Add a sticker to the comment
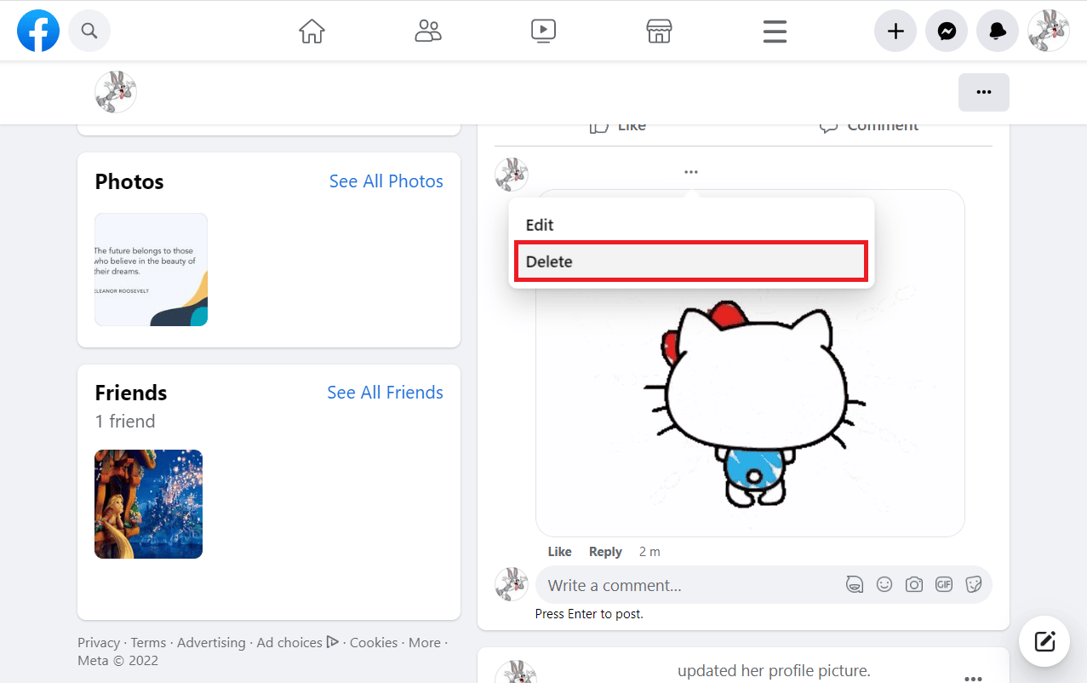Image resolution: width=1087 pixels, height=683 pixels. (x=973, y=584)
